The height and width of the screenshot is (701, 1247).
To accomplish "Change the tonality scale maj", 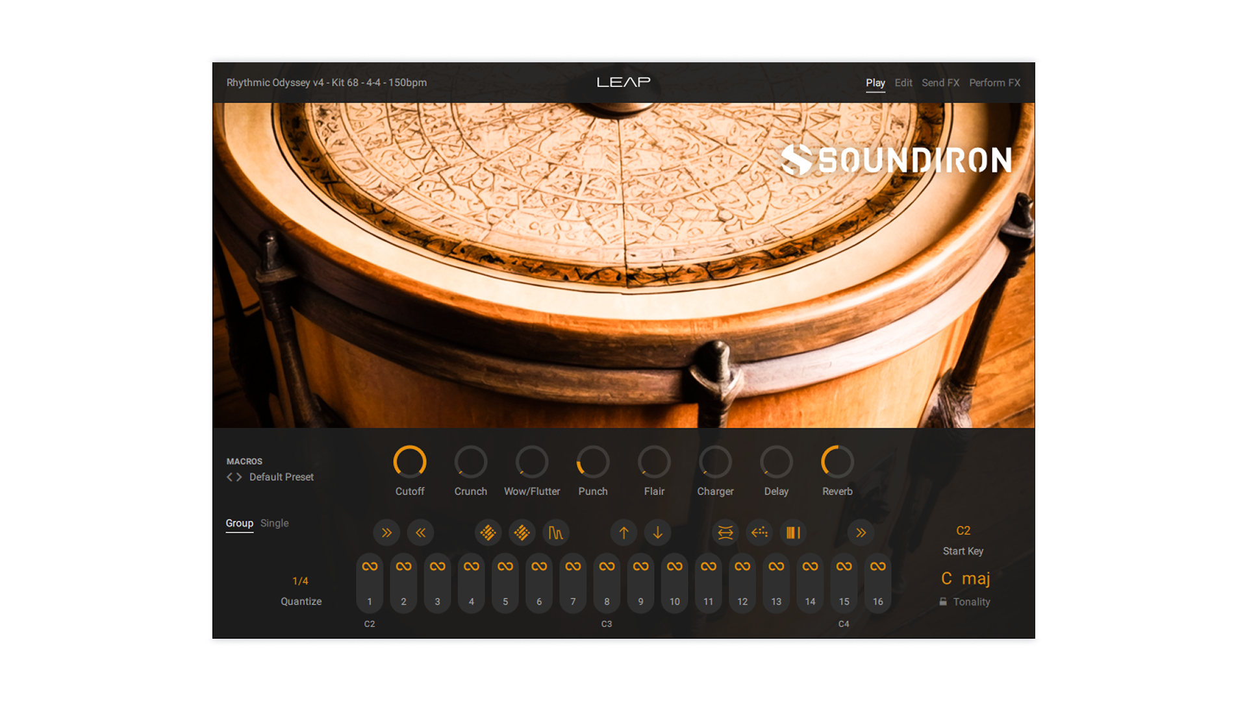I will click(x=976, y=578).
